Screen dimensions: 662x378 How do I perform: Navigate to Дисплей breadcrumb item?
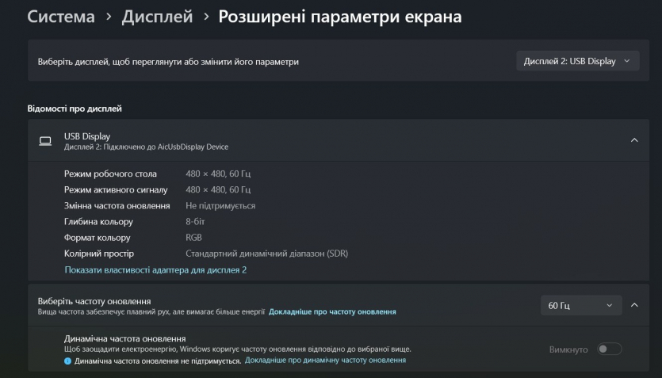[157, 17]
